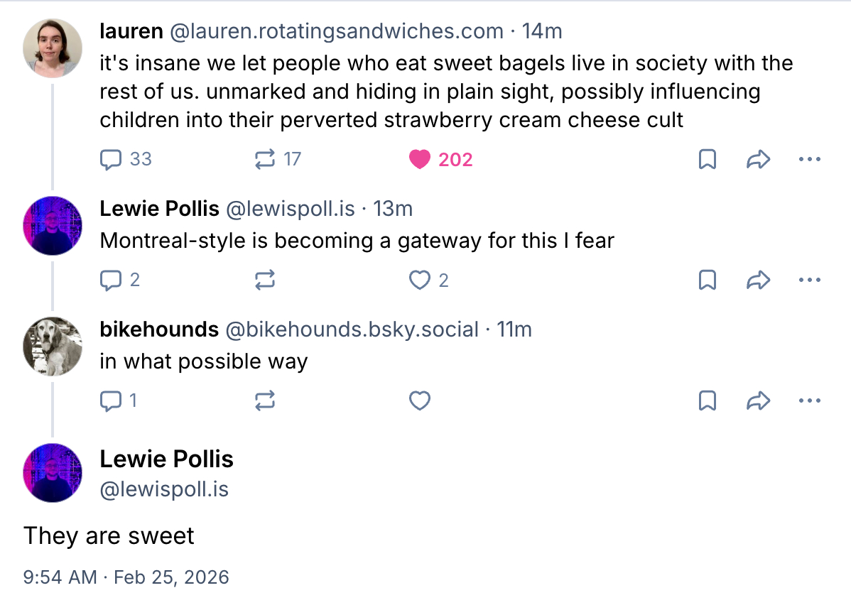Like the Montreal-style gateway post

coord(420,280)
